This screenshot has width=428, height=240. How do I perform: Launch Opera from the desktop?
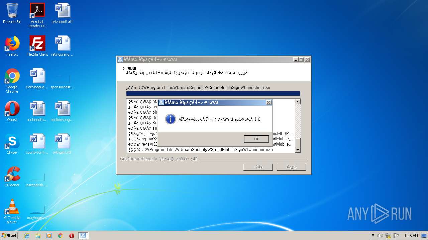pyautogui.click(x=12, y=111)
